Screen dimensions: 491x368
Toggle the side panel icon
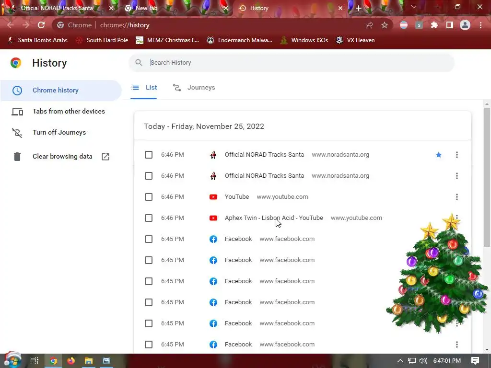pyautogui.click(x=450, y=25)
